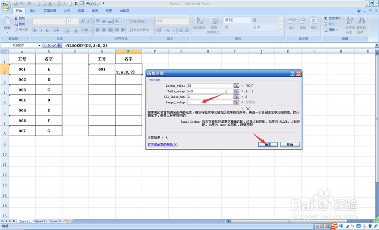Click Clear (清除) button in editing group

pyautogui.click(x=330, y=30)
